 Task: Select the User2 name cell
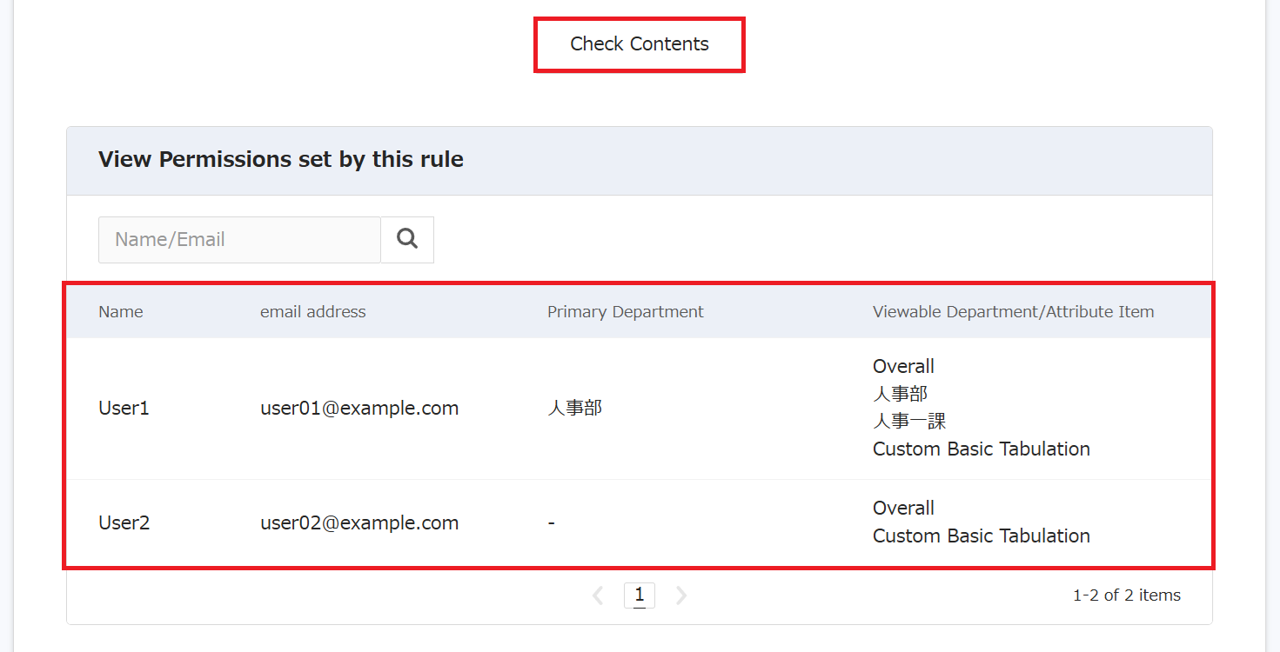click(124, 523)
